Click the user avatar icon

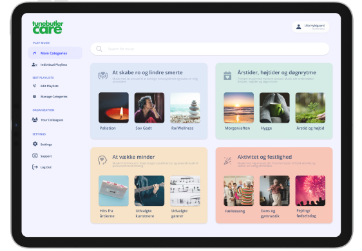tap(298, 27)
